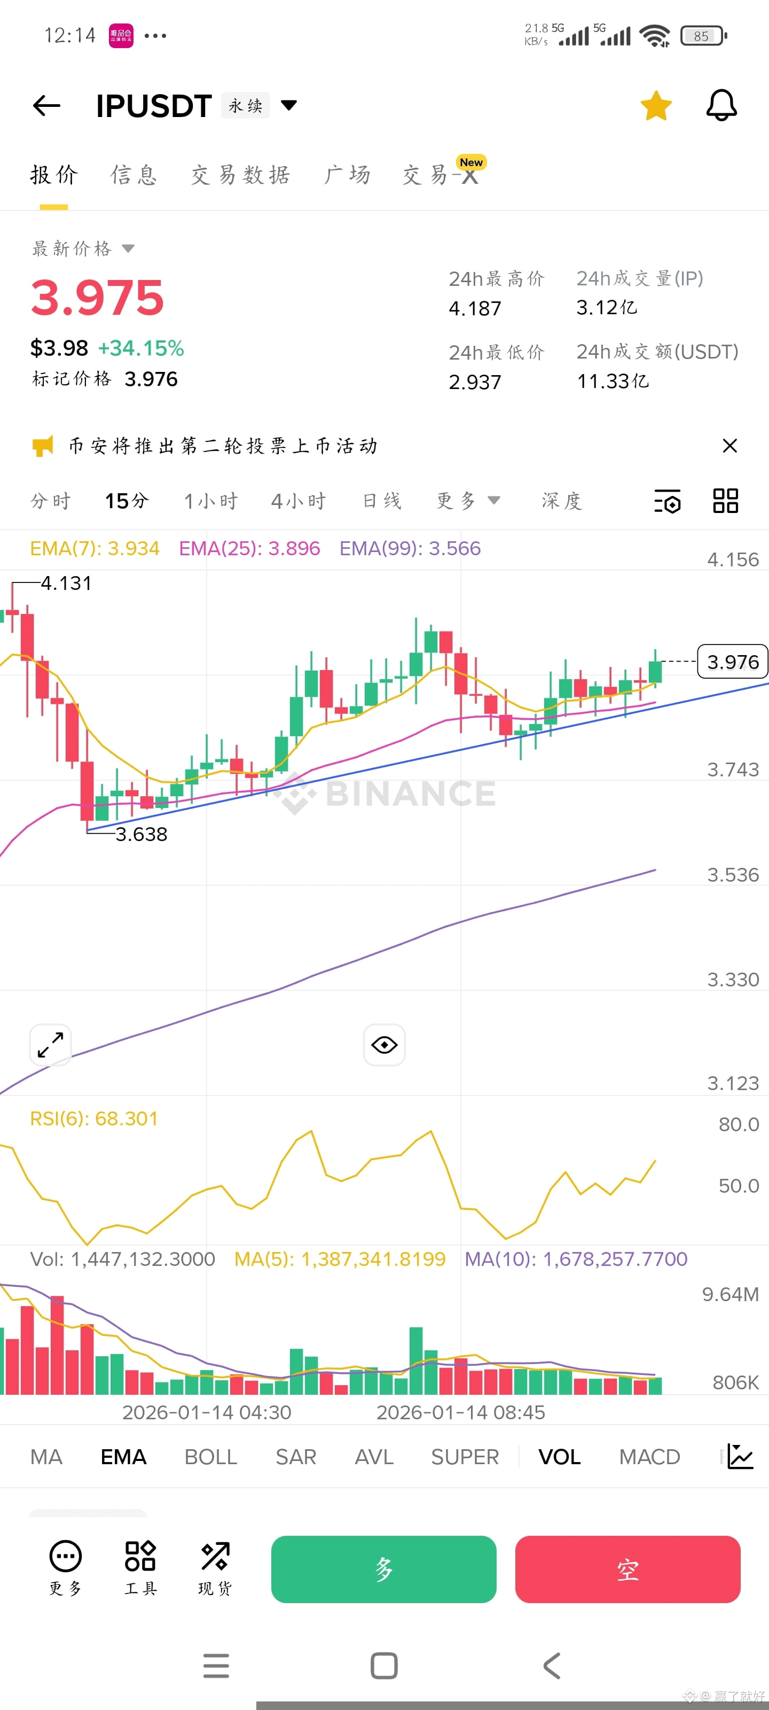Open the 深度 depth view

click(x=562, y=501)
